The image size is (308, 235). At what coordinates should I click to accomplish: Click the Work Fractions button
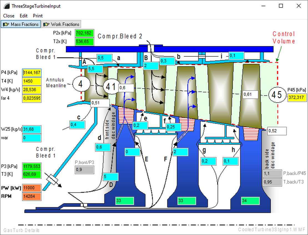click(61, 24)
